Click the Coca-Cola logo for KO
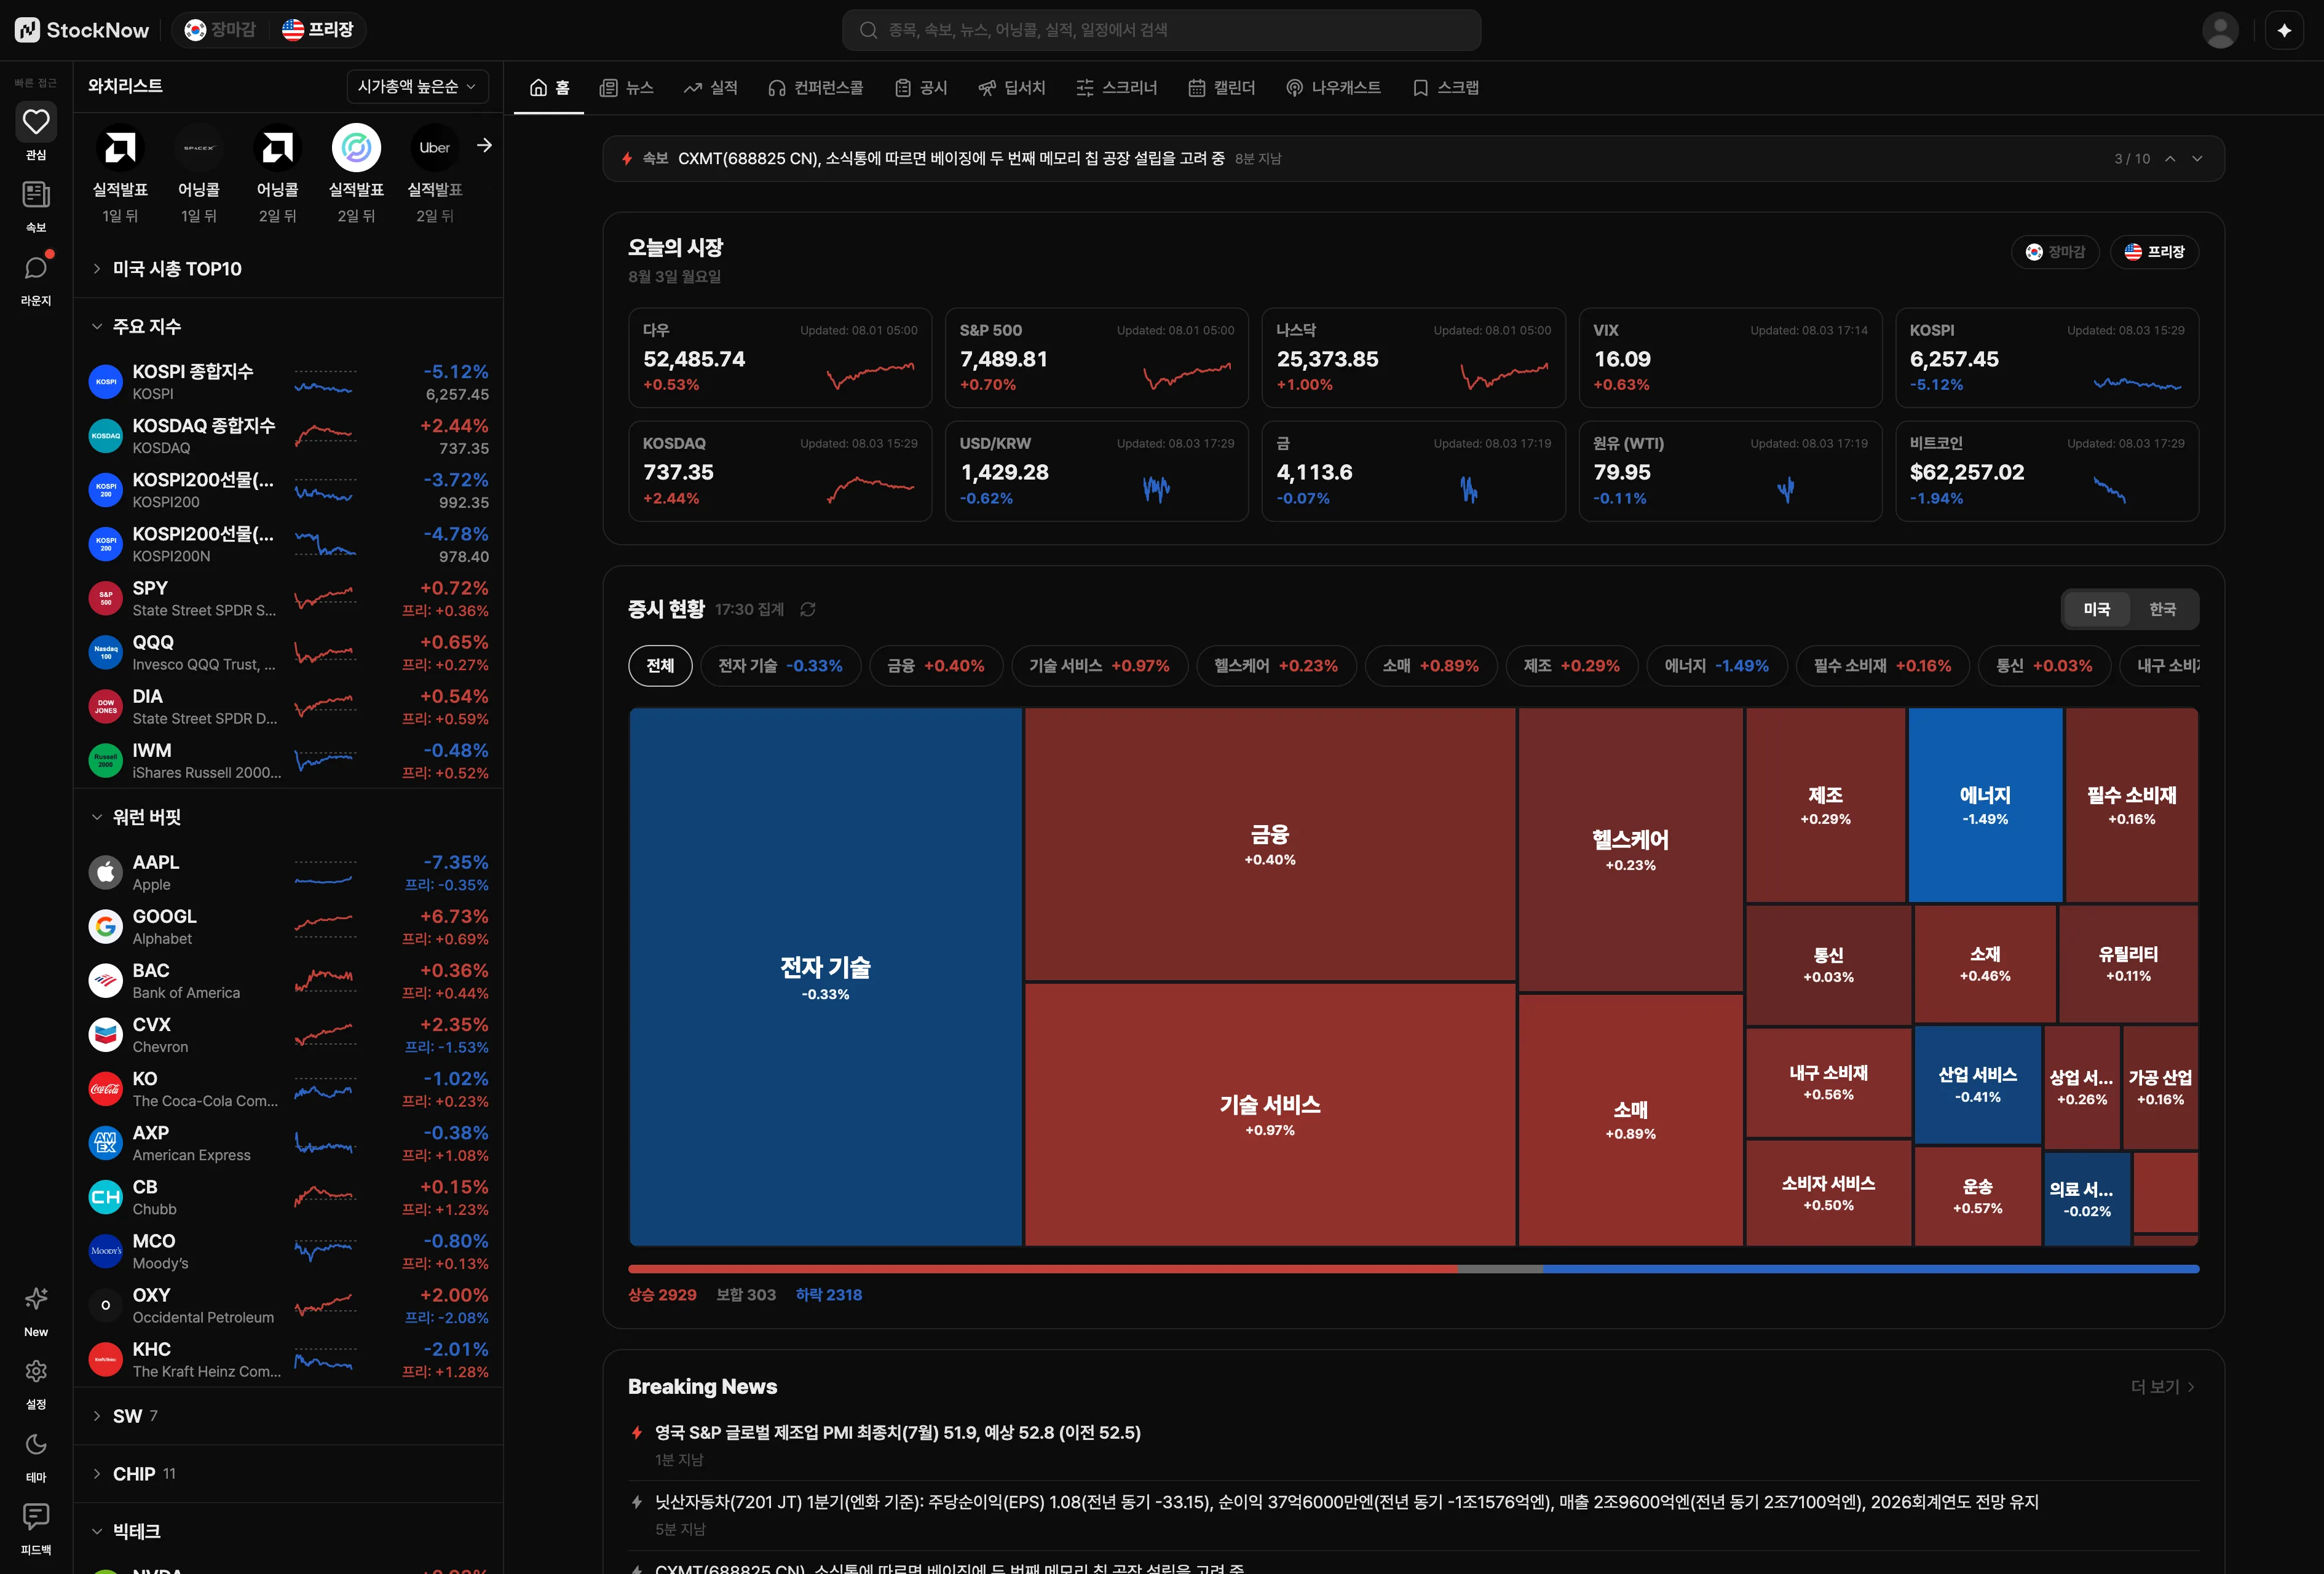 (x=105, y=1089)
